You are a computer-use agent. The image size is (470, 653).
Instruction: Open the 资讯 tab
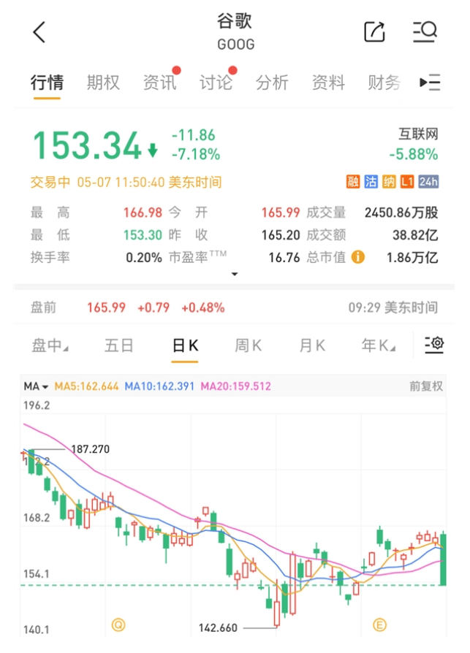tap(159, 82)
